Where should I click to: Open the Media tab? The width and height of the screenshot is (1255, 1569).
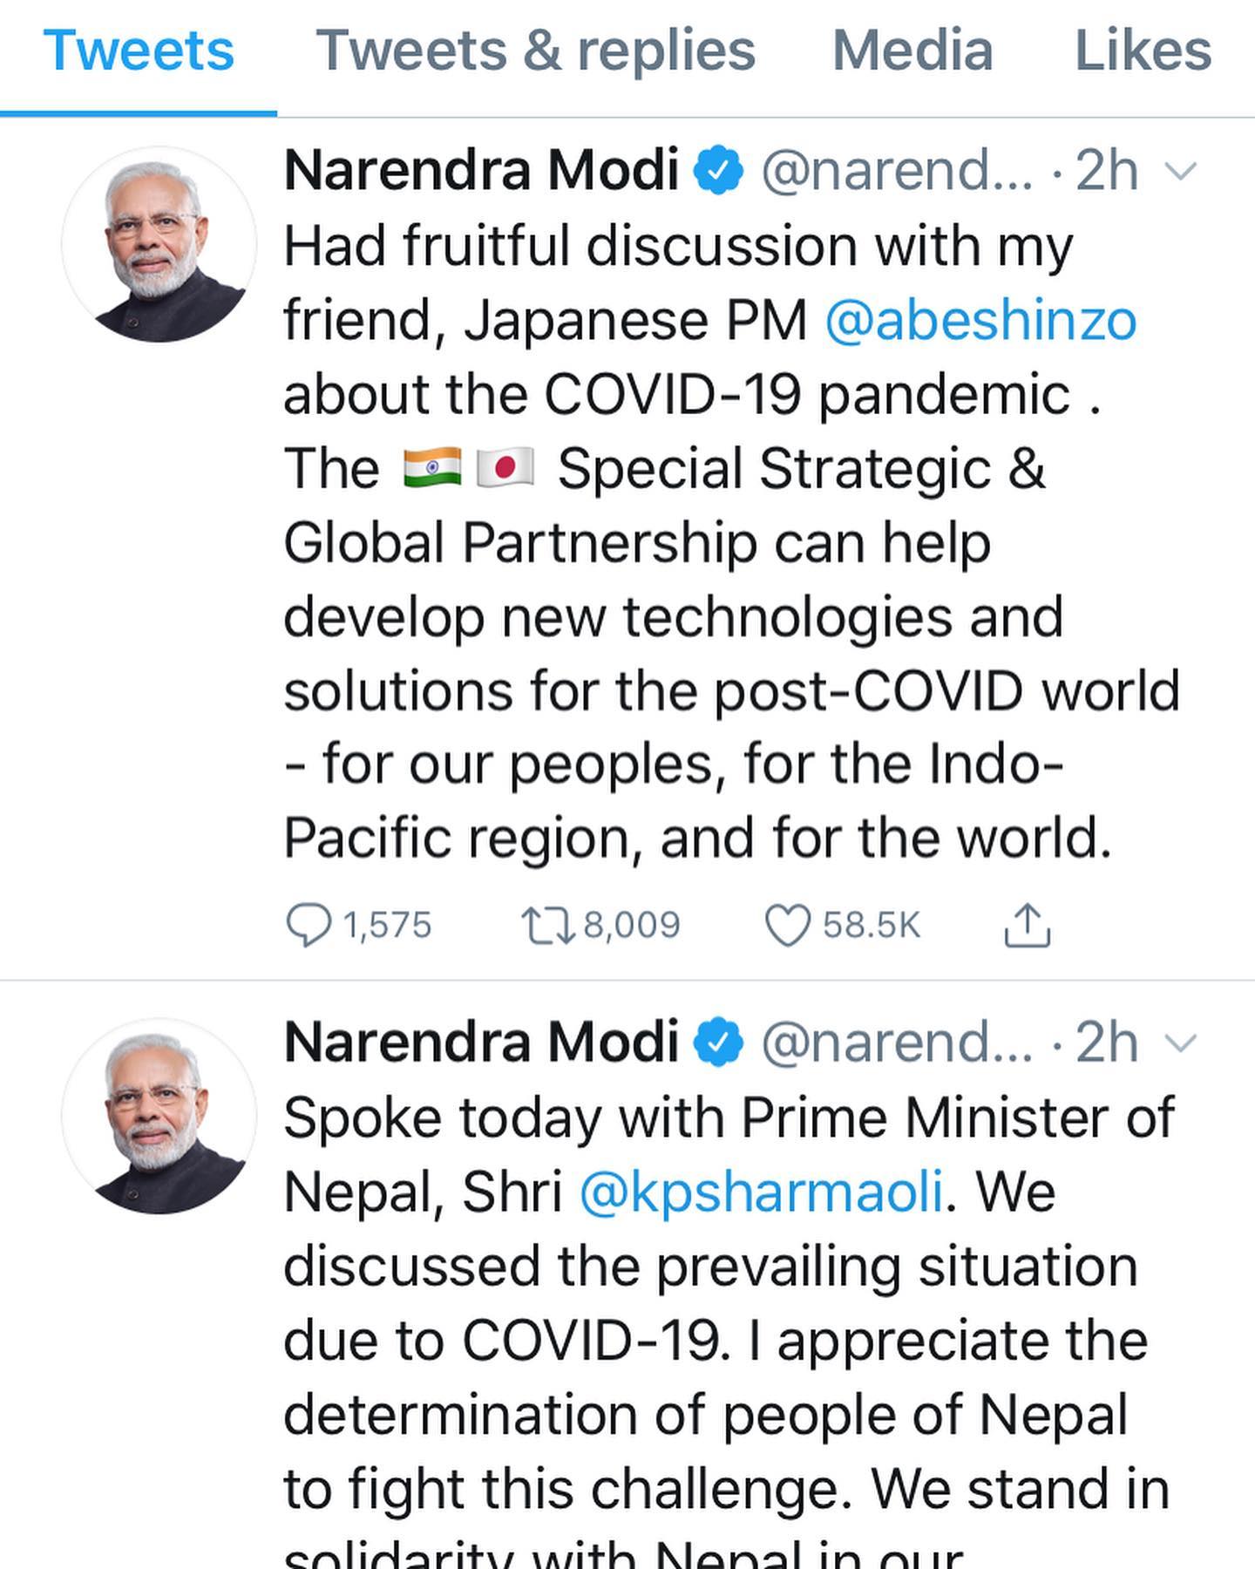[x=912, y=51]
